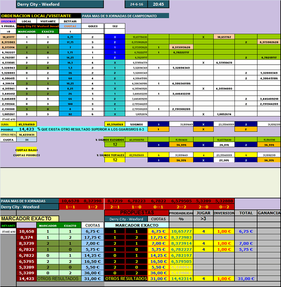Select the value 10,657767 in orange cell
The height and width of the screenshot is (287, 281).
coord(224,37)
